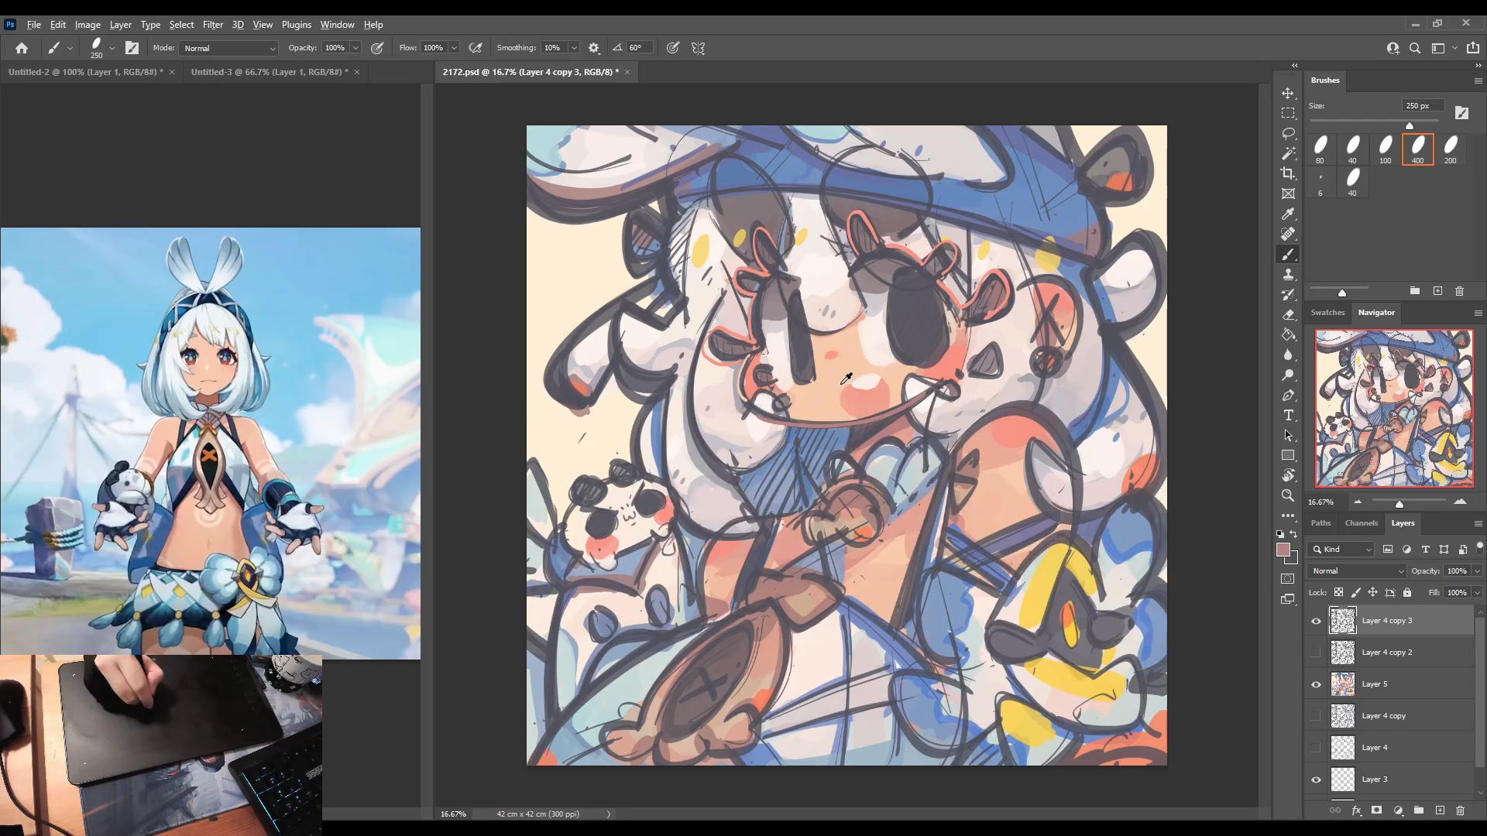Create new group folder in Layers panel

click(1419, 810)
